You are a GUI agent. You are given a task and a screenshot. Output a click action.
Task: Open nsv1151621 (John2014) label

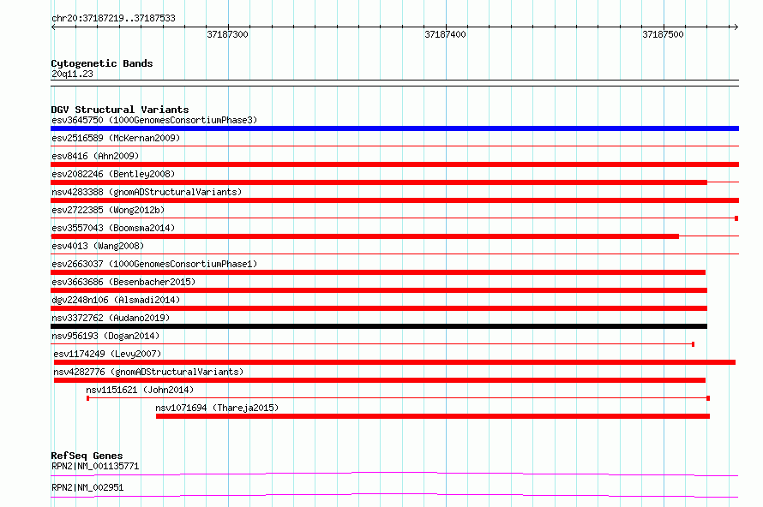pyautogui.click(x=140, y=390)
